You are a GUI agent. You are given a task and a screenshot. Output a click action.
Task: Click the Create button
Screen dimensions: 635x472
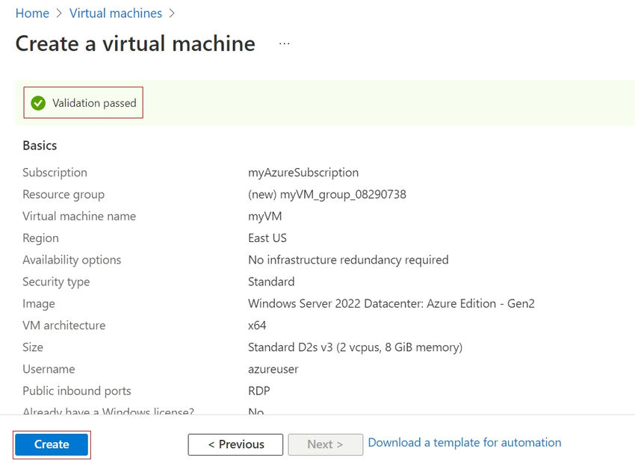tap(51, 444)
